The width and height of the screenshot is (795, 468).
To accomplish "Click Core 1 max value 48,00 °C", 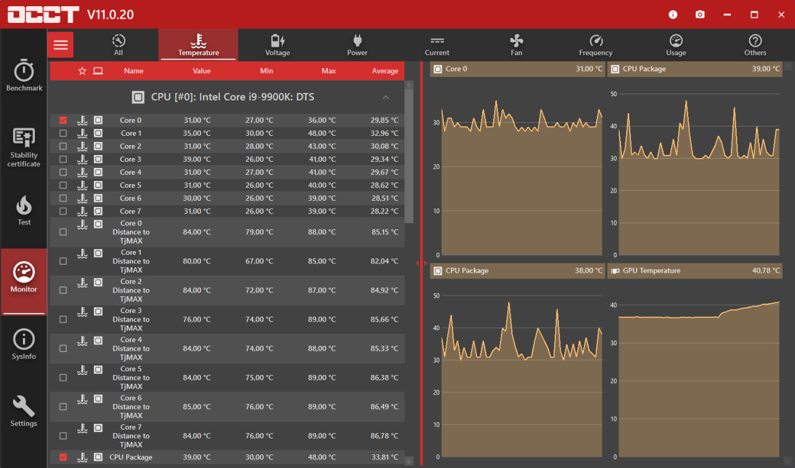I will pyautogui.click(x=322, y=133).
